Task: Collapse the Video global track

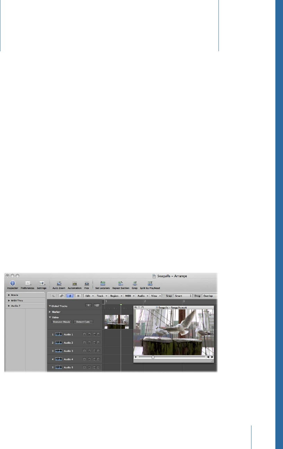Action: click(50, 317)
